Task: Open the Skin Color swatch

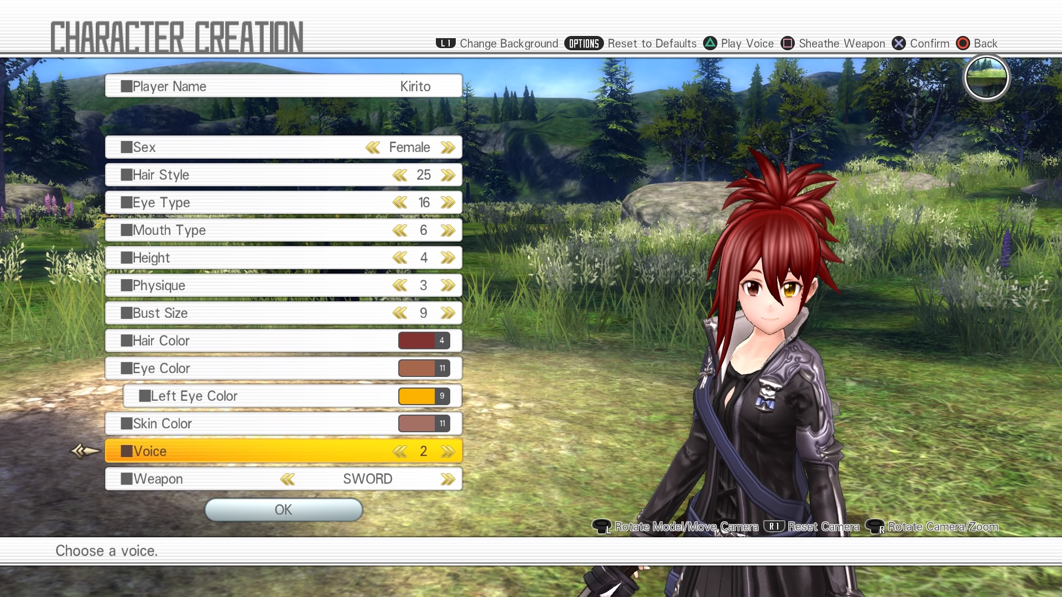Action: coord(424,423)
